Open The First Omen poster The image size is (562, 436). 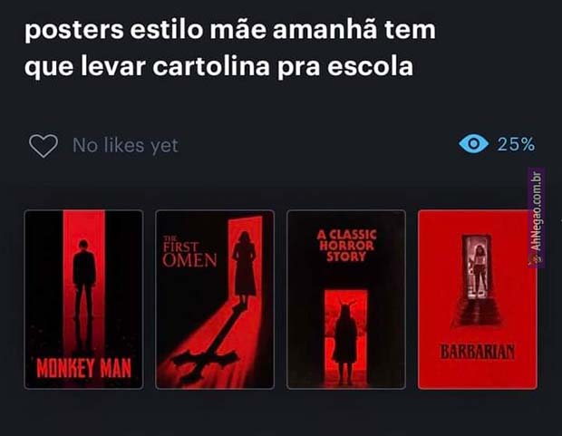coord(215,300)
